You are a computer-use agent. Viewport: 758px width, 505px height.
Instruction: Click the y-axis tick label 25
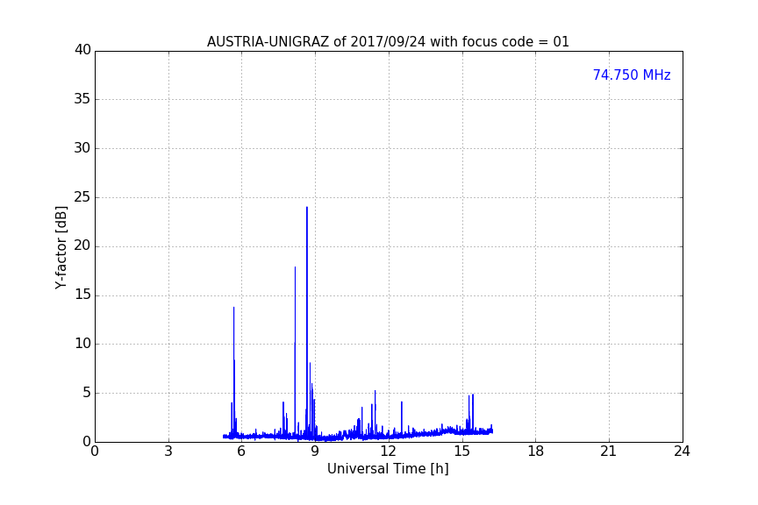pos(82,196)
